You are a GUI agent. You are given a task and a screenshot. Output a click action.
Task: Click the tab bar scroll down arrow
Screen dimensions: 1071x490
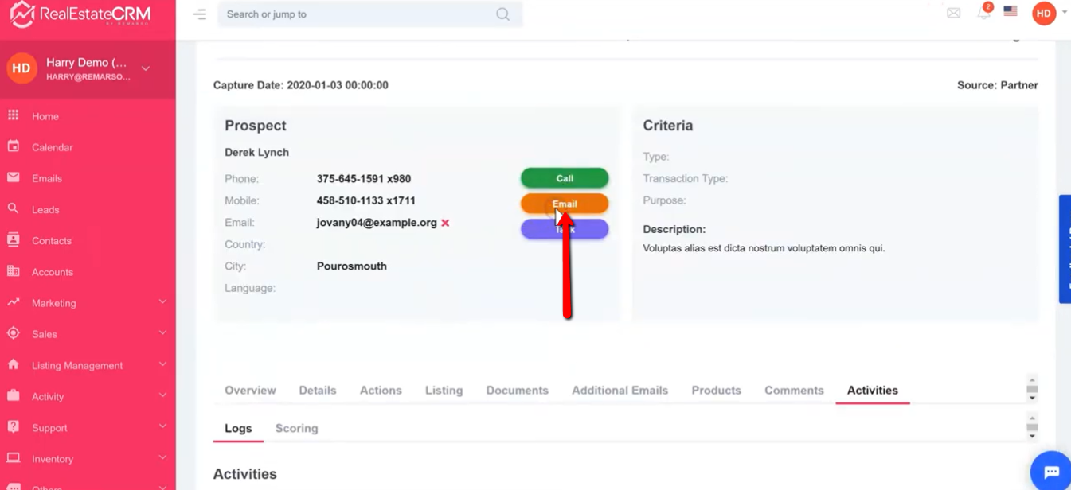click(1032, 398)
